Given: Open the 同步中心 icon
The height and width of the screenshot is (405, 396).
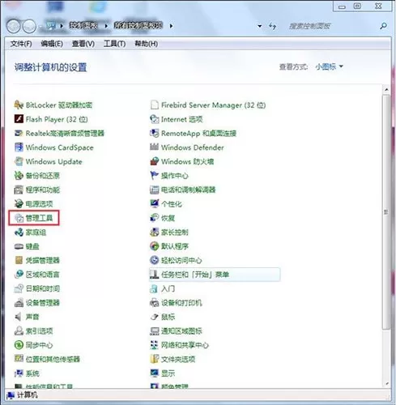Looking at the screenshot, I should coord(19,345).
